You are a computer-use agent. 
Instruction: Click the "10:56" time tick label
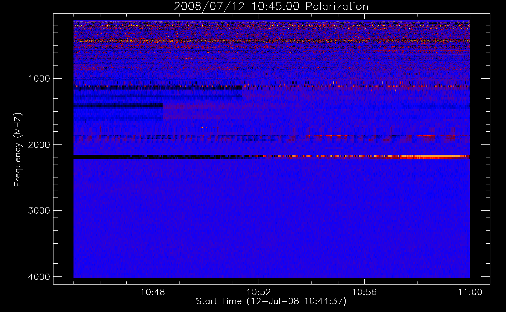(x=364, y=292)
